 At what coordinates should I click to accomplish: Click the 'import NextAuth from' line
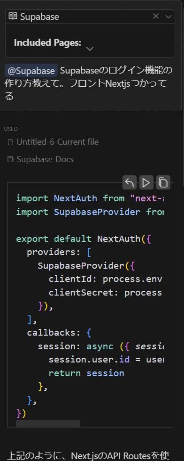coord(90,198)
